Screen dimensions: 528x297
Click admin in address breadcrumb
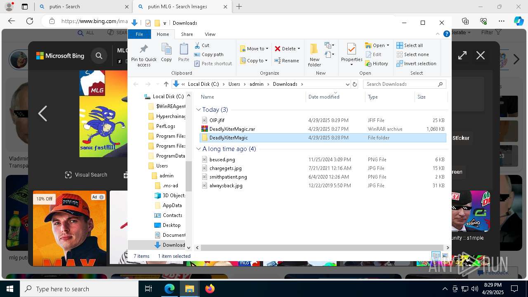point(256,84)
